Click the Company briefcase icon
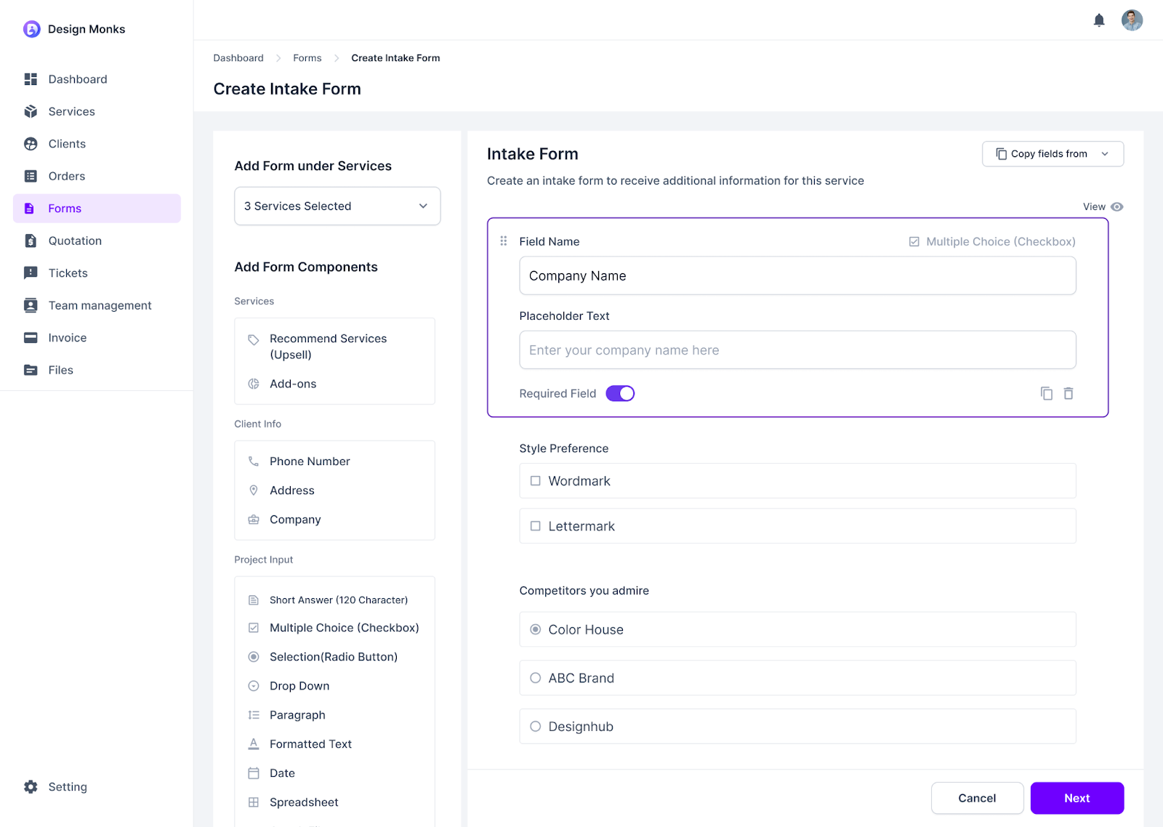This screenshot has width=1163, height=827. coord(254,520)
